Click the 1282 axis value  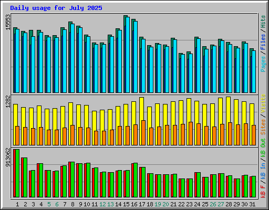pyautogui.click(x=8, y=101)
